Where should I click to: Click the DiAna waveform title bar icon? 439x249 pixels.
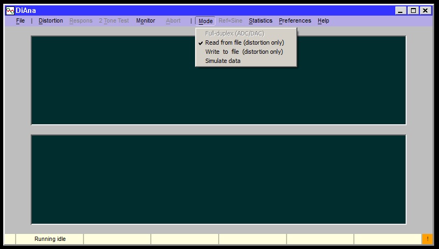tap(10, 11)
